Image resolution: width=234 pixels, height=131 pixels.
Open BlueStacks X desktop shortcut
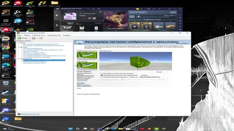(6, 4)
